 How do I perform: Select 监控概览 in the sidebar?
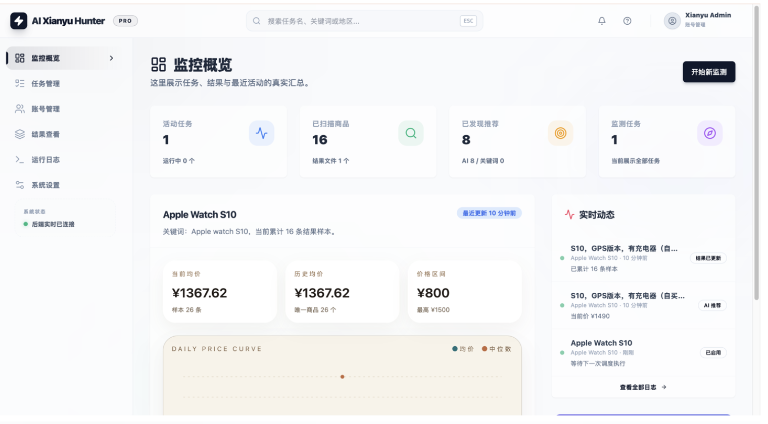[64, 58]
